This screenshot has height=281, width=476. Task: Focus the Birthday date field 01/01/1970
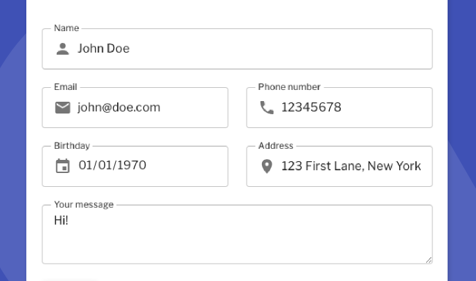(139, 166)
